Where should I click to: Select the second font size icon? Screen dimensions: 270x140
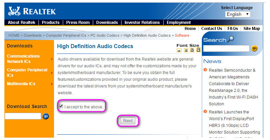(186, 50)
